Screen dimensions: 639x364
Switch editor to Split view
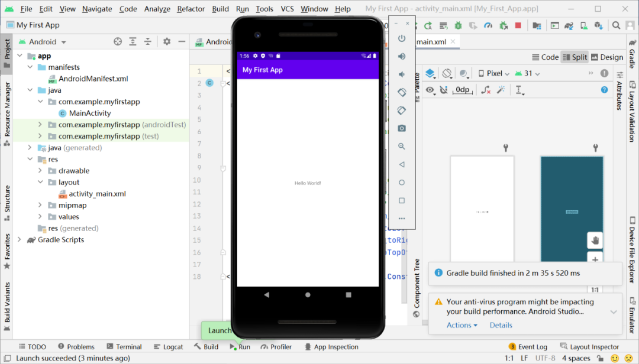[575, 57]
